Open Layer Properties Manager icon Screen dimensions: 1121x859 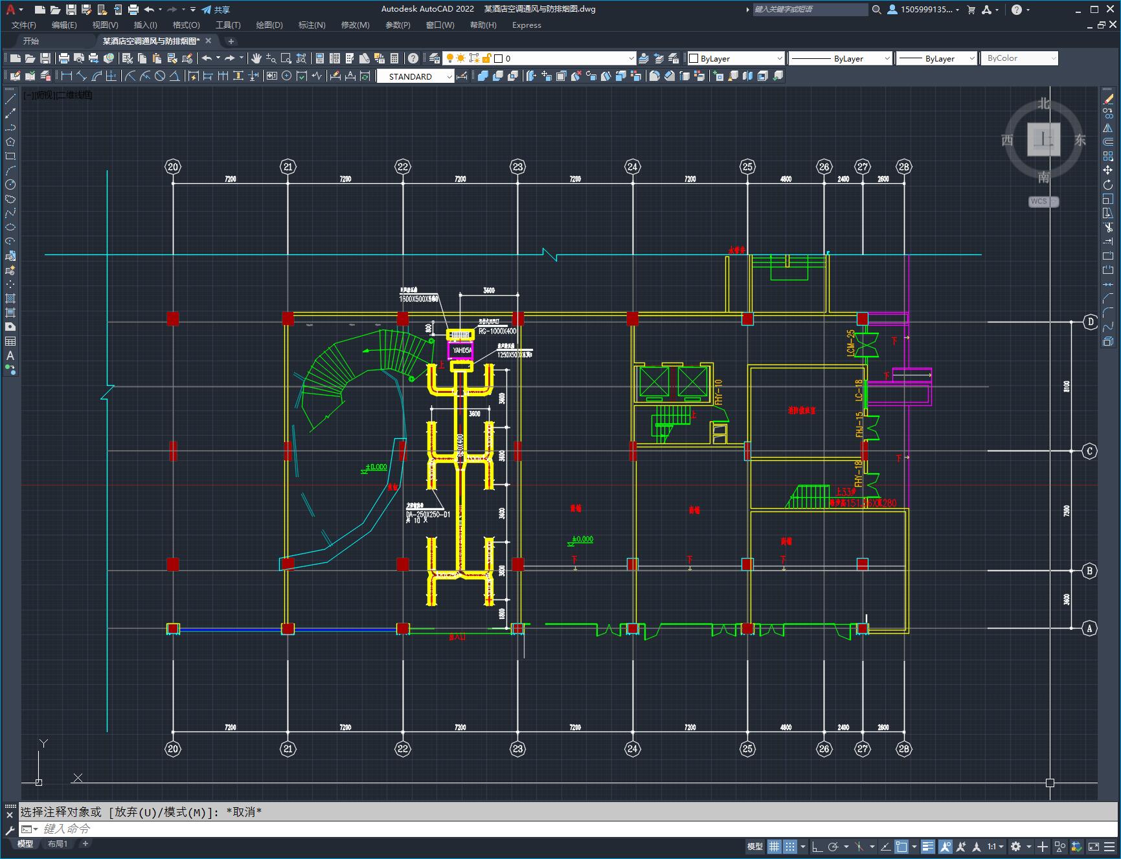coord(435,58)
